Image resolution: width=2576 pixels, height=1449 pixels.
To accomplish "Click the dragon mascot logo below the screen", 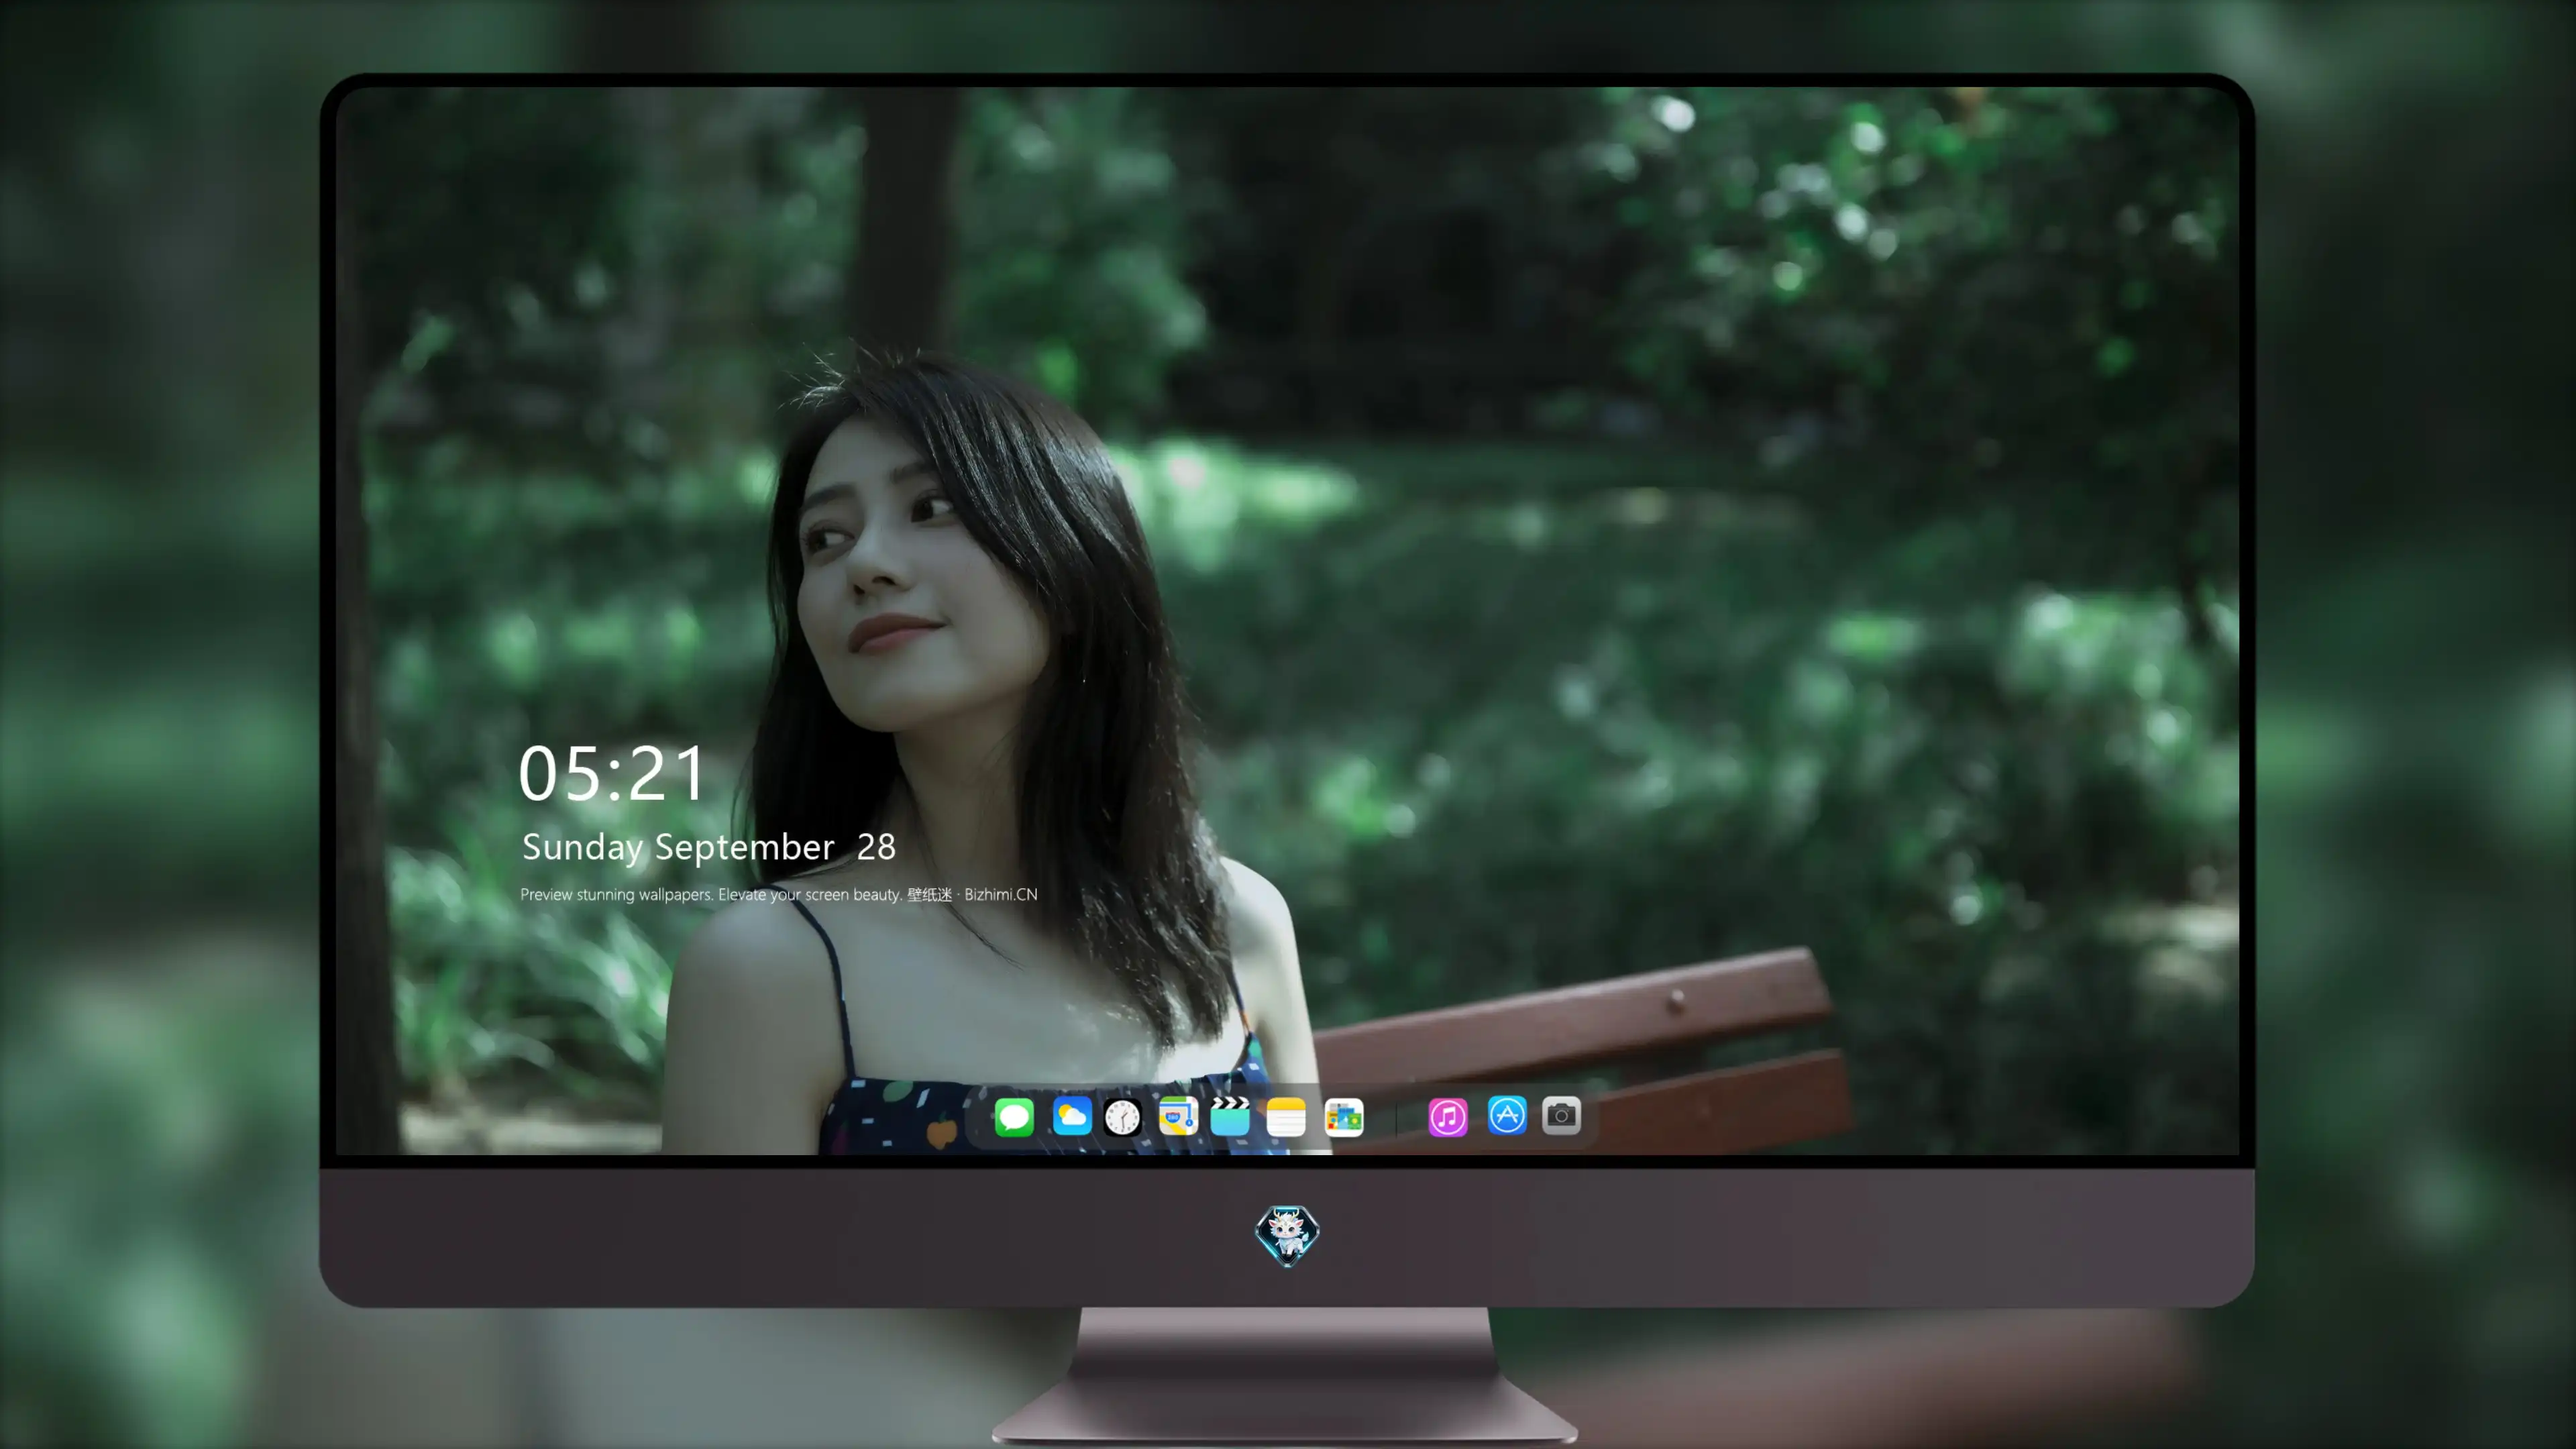I will click(x=1287, y=1235).
